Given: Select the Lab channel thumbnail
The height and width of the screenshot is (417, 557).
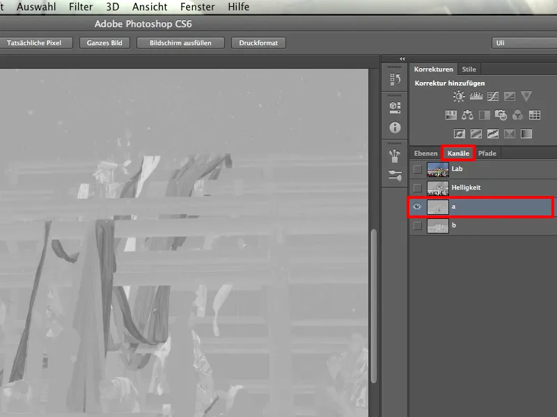Looking at the screenshot, I should click(438, 170).
